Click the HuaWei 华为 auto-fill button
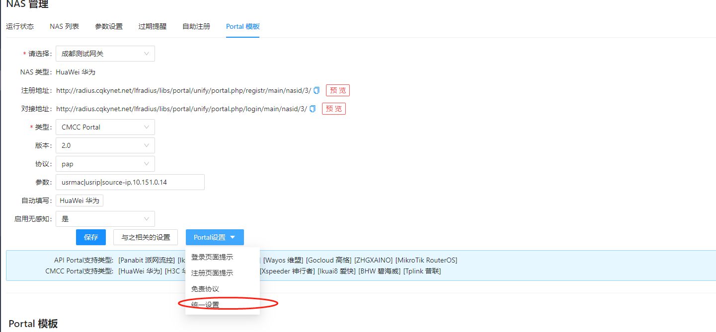The image size is (716, 332). (80, 200)
